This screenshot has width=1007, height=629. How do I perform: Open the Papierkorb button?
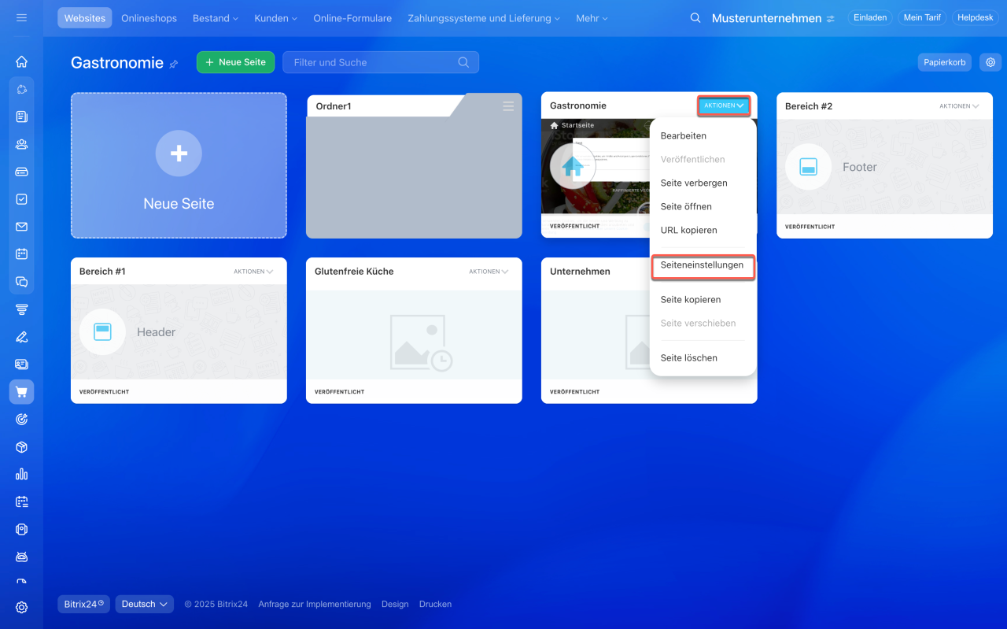(944, 62)
